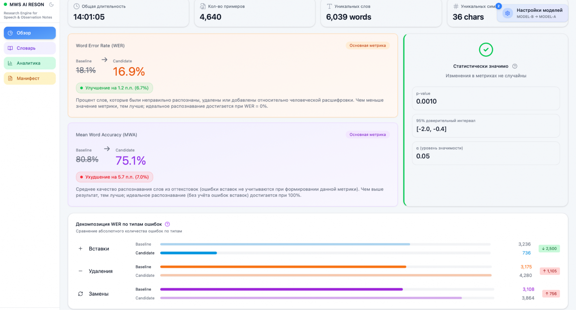The height and width of the screenshot is (310, 576).
Task: Click the hash icon beside unique characters
Action: click(456, 6)
